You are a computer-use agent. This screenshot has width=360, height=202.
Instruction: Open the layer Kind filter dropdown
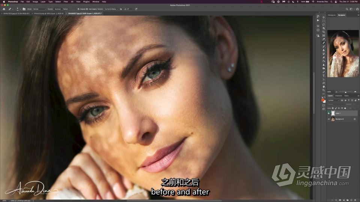point(334,100)
